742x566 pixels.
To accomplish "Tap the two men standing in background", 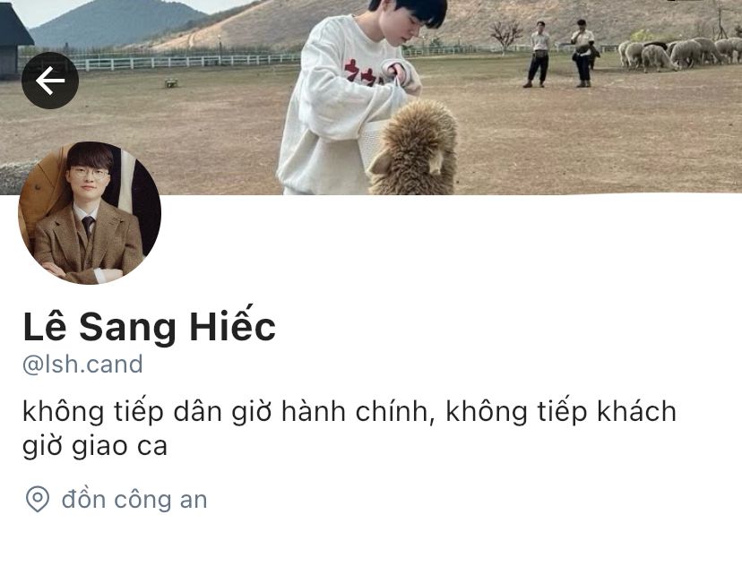I will click(x=561, y=53).
